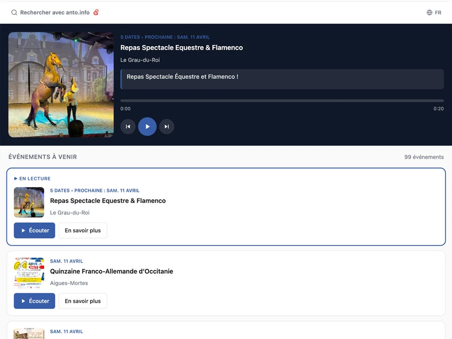
Task: Click the audio progress bar
Action: (x=282, y=101)
